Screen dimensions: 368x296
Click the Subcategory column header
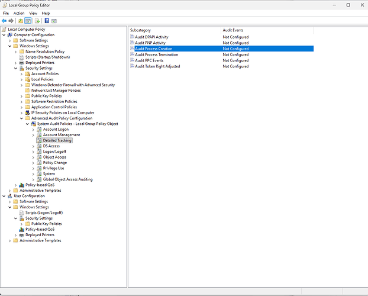pyautogui.click(x=175, y=30)
